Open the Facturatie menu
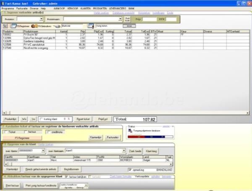Image resolution: width=252 pixels, height=191 pixels. pyautogui.click(x=22, y=8)
